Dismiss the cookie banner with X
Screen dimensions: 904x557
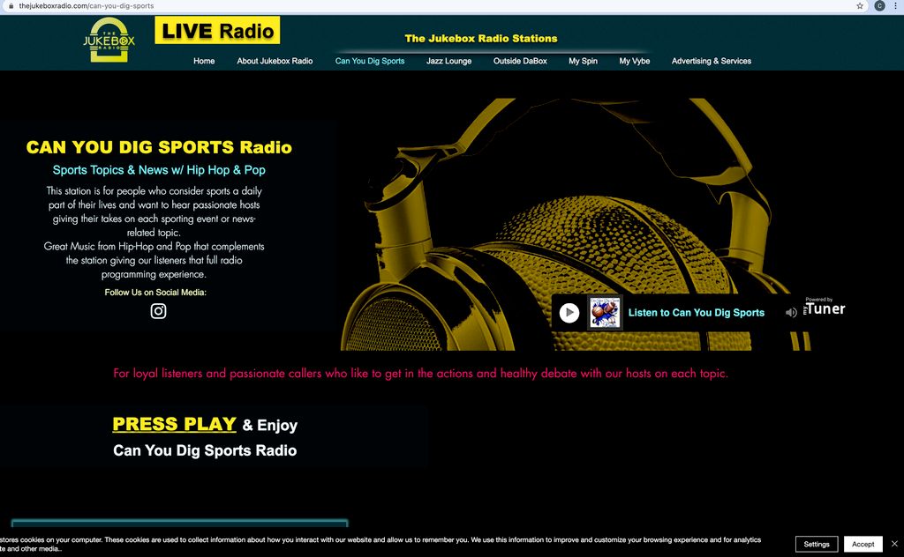pos(894,544)
